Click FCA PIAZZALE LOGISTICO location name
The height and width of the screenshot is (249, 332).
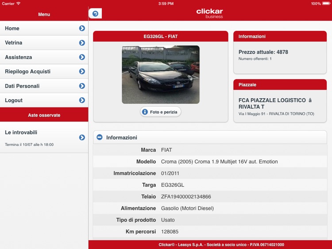click(x=275, y=103)
